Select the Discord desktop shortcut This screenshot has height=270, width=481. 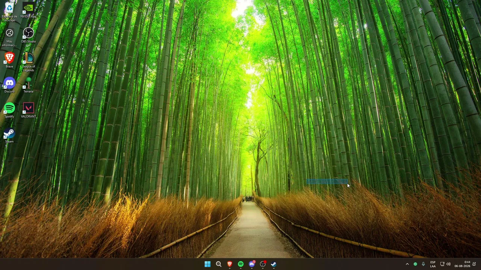9,85
